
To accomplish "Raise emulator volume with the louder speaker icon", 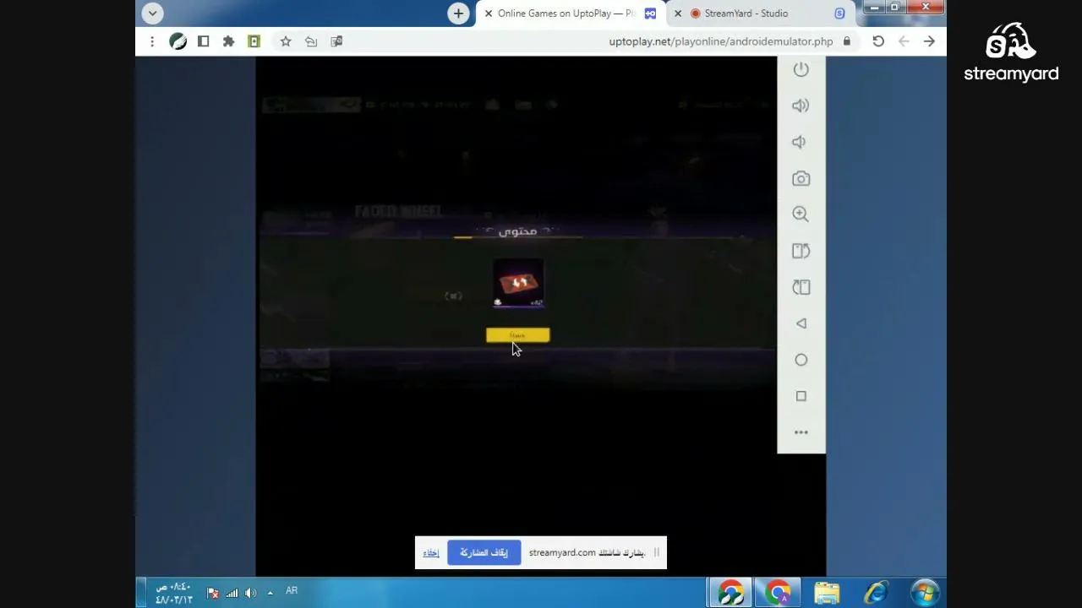I will pos(801,106).
